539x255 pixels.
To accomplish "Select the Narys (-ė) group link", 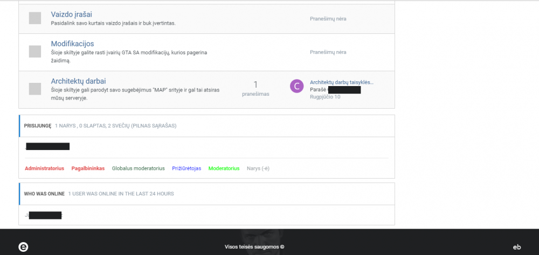I will pyautogui.click(x=258, y=168).
